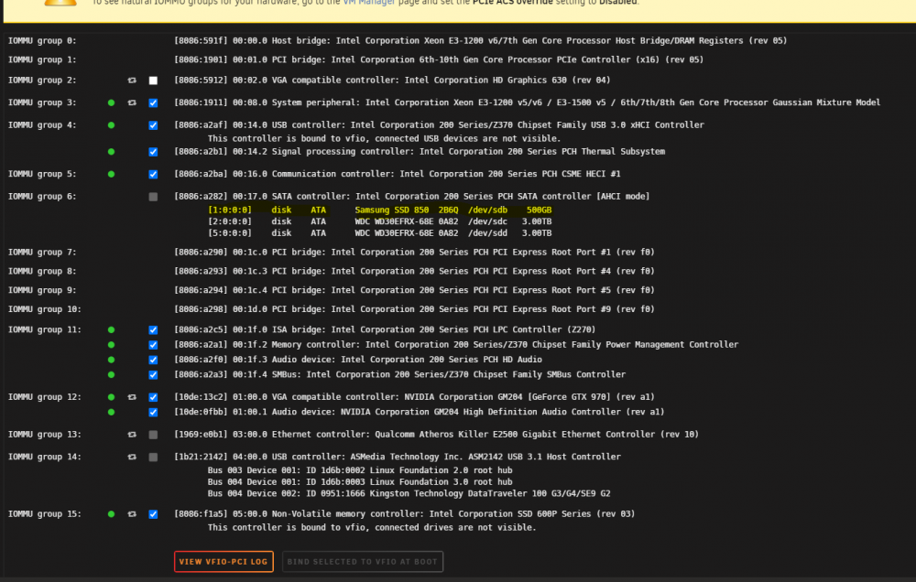Click green dot beside NVIDIA High Definition Audio
Viewport: 916px width, 582px height.
111,412
